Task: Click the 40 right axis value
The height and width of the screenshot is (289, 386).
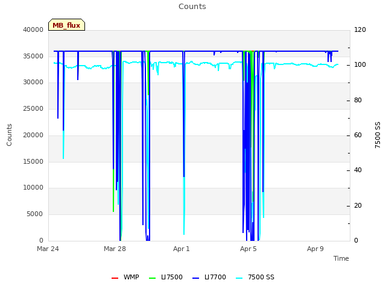Action: [358, 170]
